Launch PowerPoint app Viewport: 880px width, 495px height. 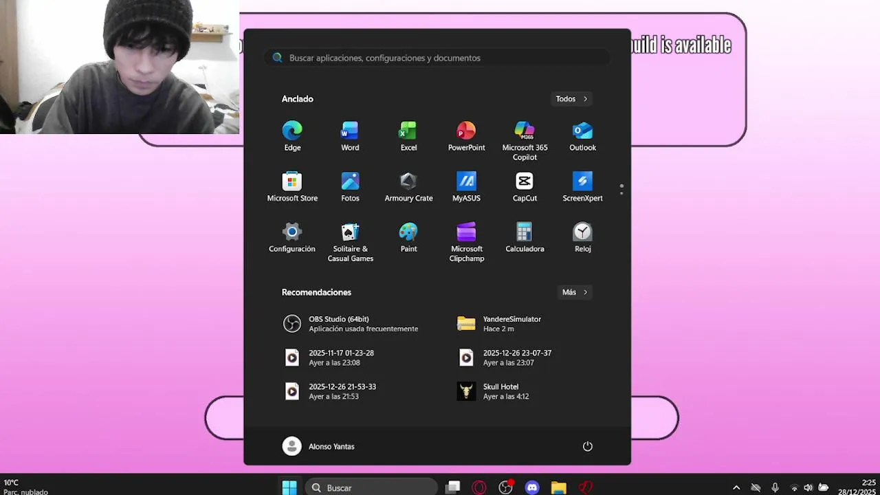click(x=466, y=136)
